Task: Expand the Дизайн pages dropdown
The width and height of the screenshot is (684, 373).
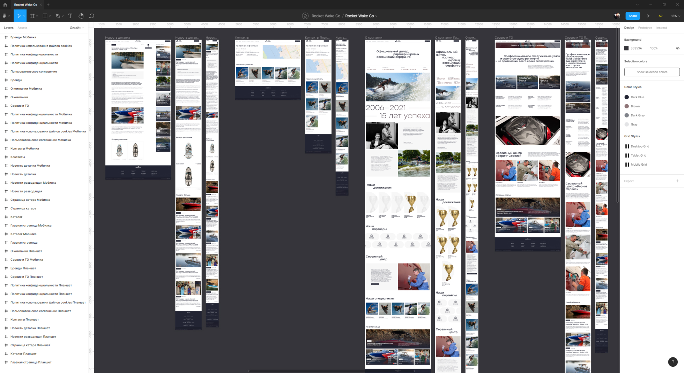Action: pos(77,28)
